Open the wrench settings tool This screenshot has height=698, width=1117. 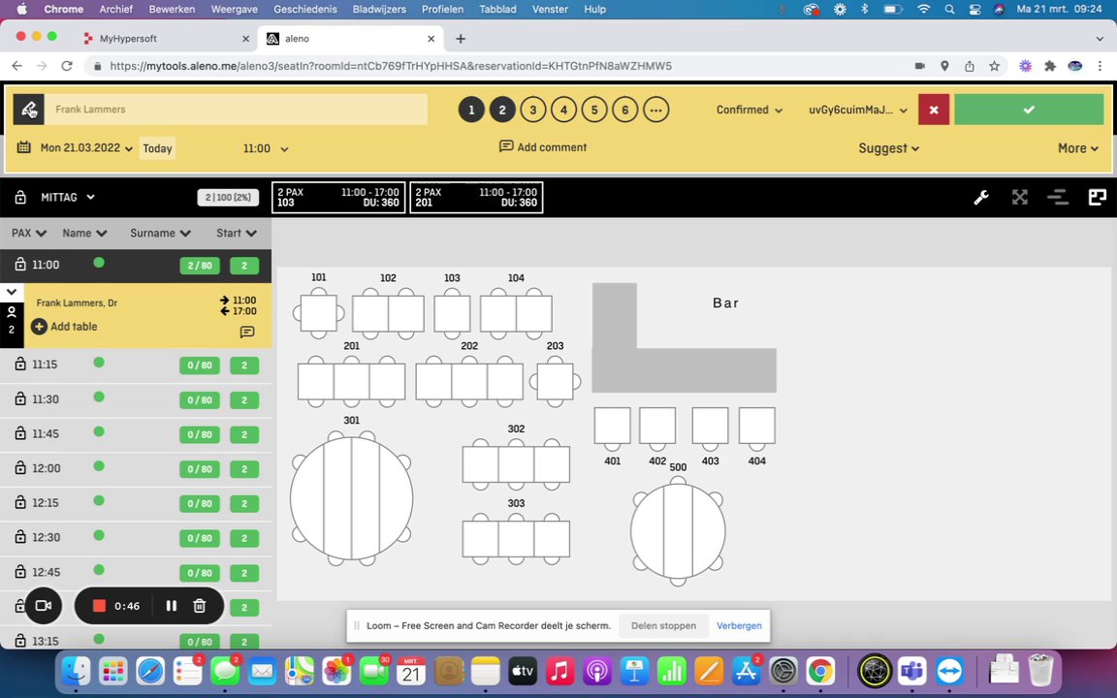click(x=981, y=198)
